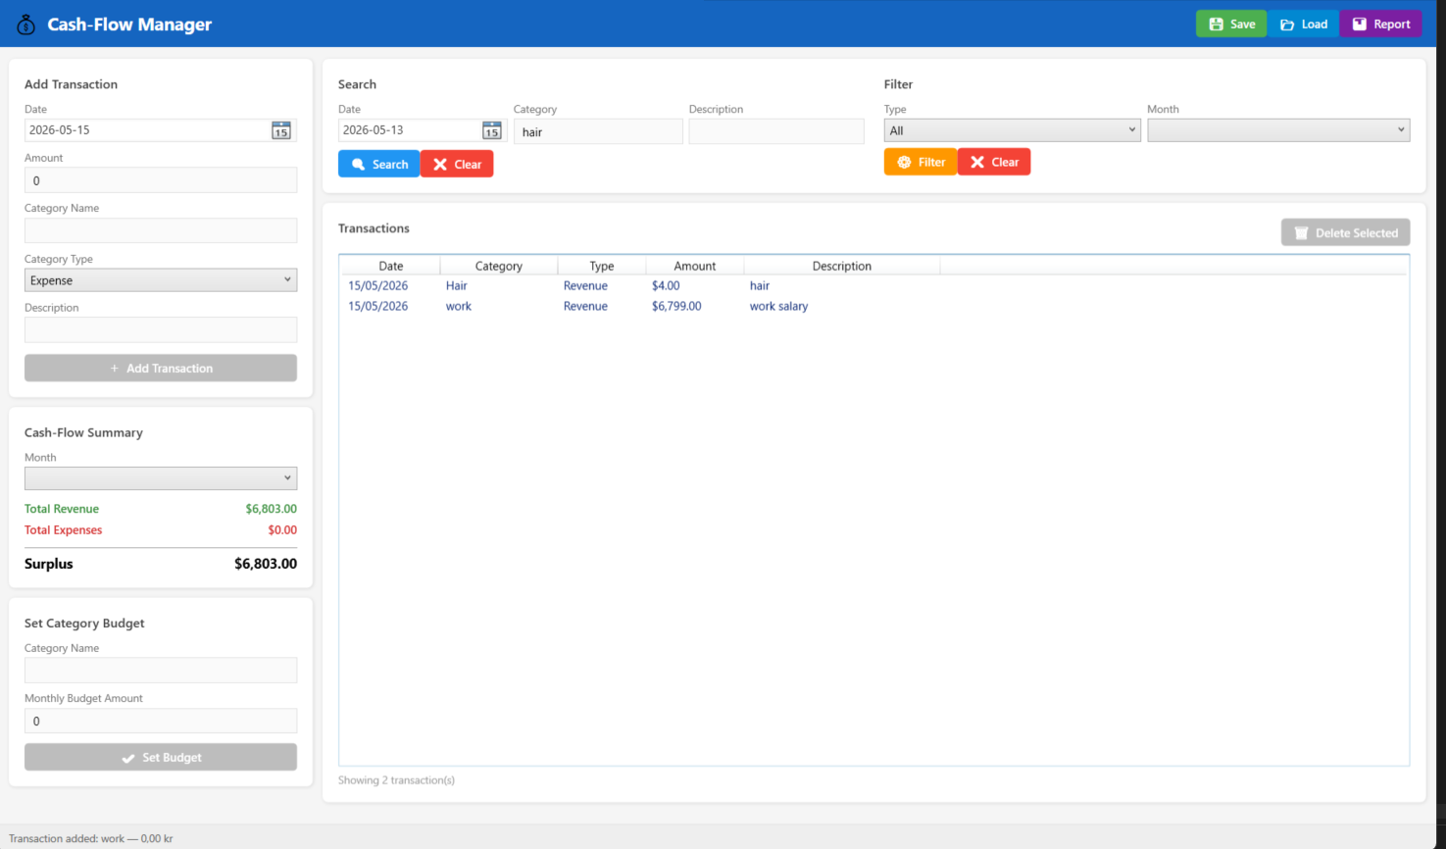Run the blue Search button
This screenshot has width=1446, height=849.
[378, 165]
